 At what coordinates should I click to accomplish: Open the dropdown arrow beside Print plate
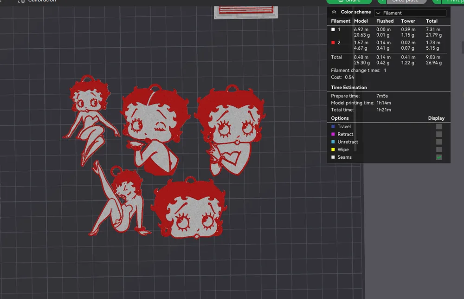[438, 1]
